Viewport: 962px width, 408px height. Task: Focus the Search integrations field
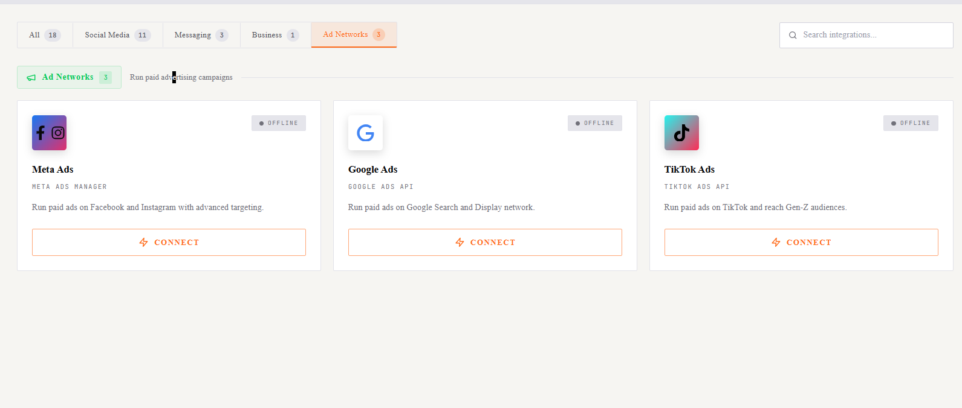coord(866,35)
